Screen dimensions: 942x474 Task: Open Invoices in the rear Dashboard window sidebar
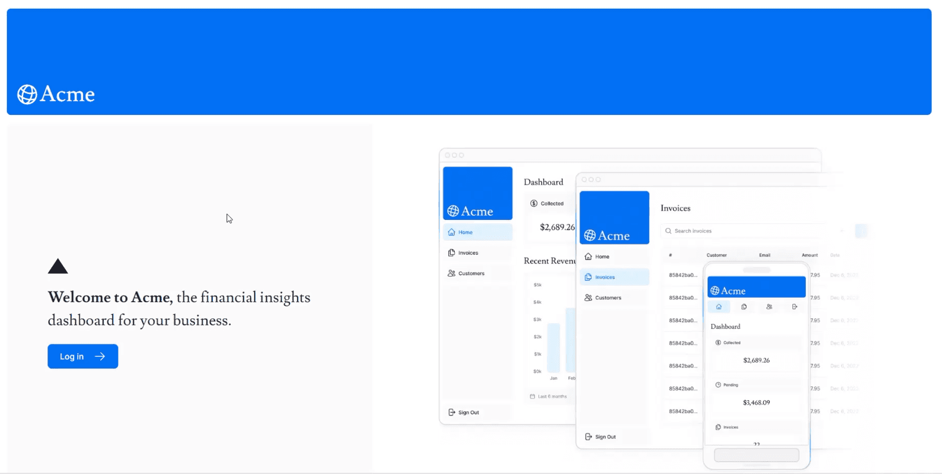468,253
